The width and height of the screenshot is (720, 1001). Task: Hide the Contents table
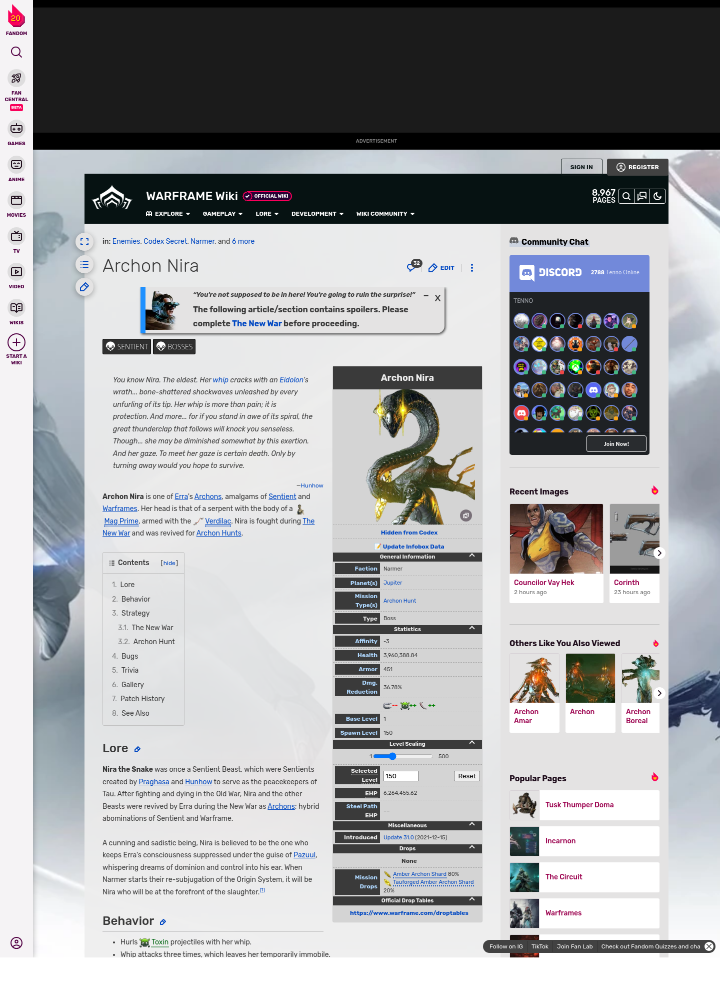pos(169,563)
